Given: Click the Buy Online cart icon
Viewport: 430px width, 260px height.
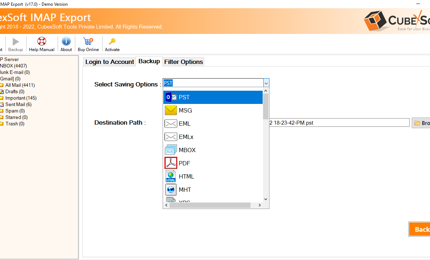Looking at the screenshot, I should pos(88,41).
